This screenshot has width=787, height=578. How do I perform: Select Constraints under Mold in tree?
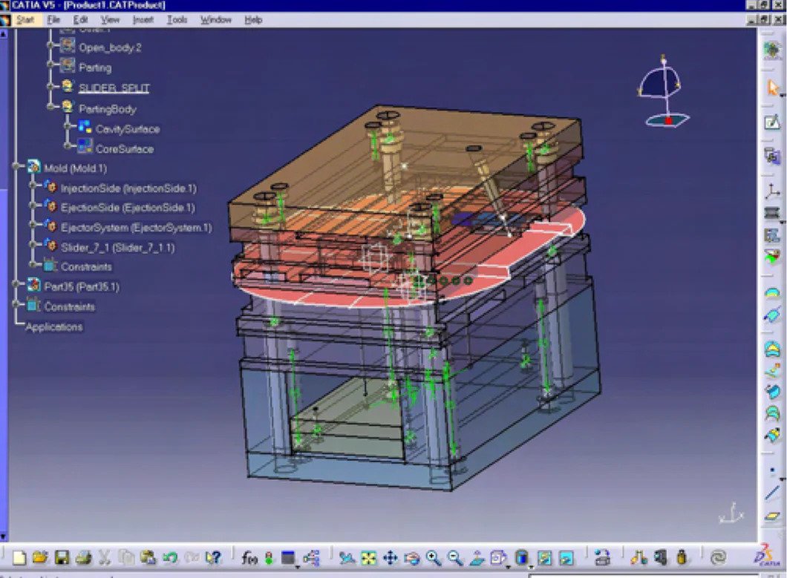tap(86, 266)
